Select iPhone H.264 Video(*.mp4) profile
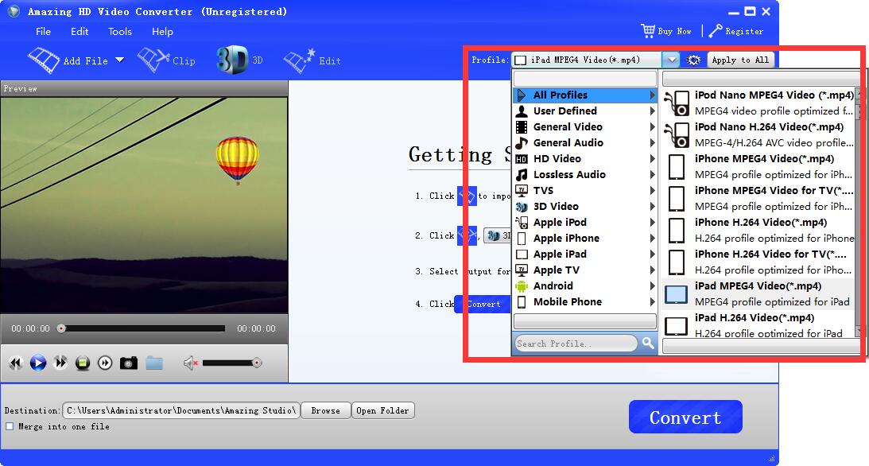This screenshot has width=869, height=466. click(x=758, y=230)
